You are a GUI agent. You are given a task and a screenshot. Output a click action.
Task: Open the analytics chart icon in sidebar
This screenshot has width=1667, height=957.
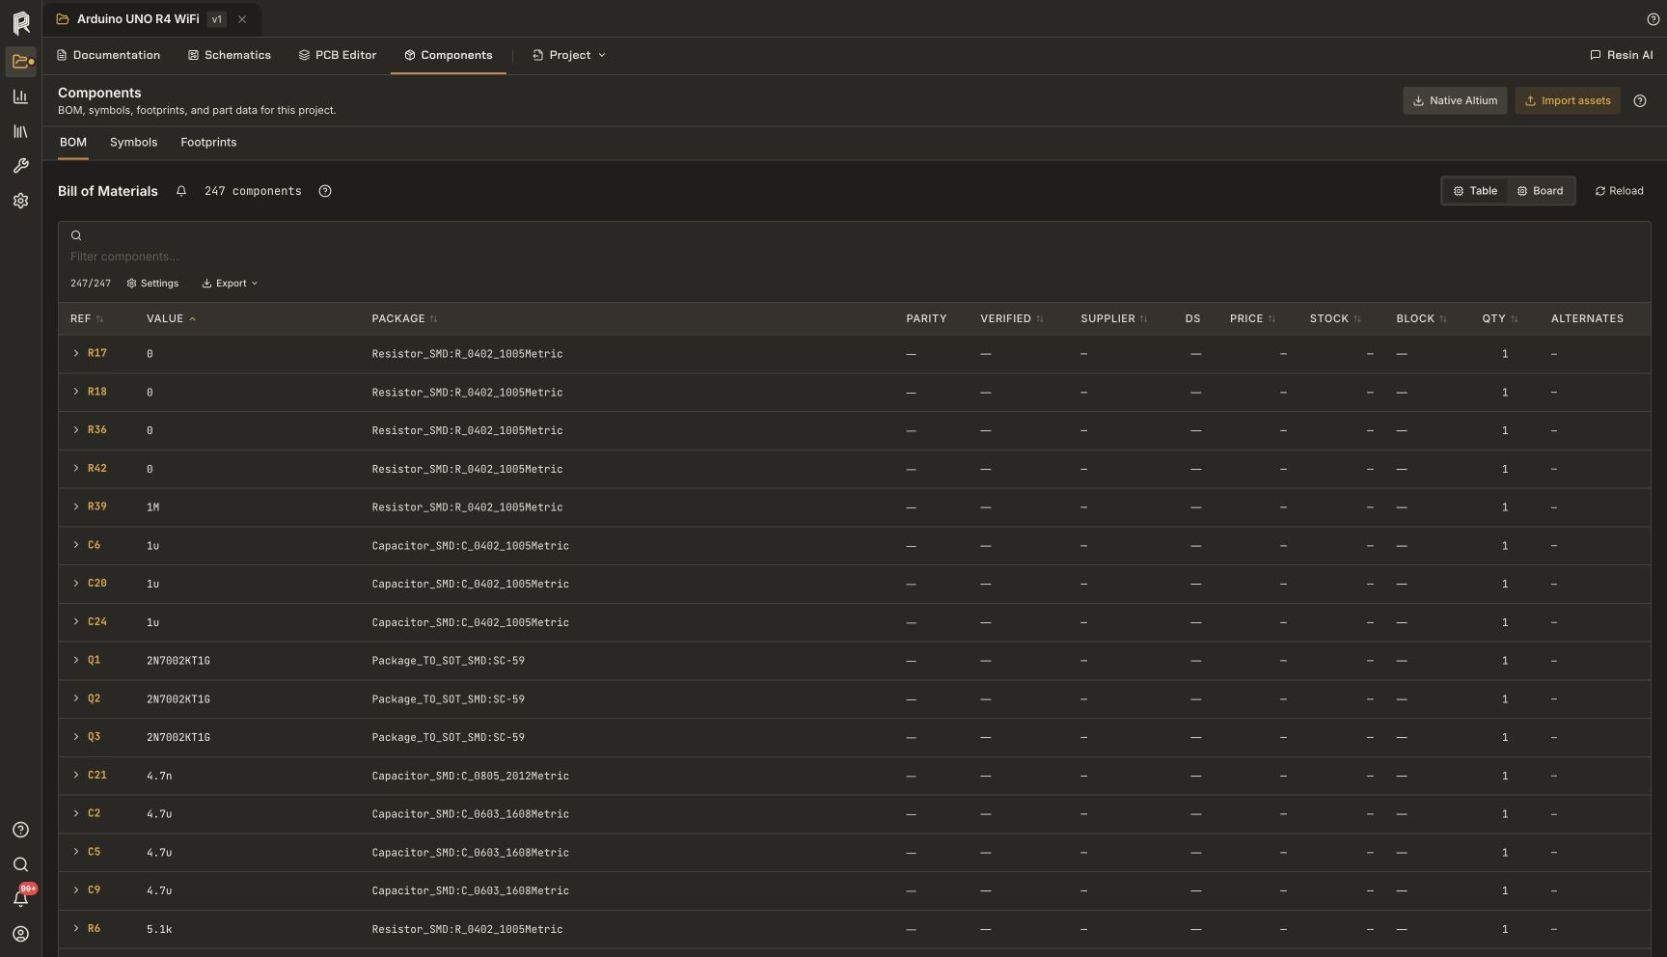pyautogui.click(x=20, y=96)
